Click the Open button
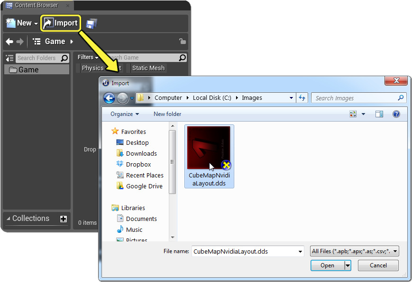 click(328, 265)
